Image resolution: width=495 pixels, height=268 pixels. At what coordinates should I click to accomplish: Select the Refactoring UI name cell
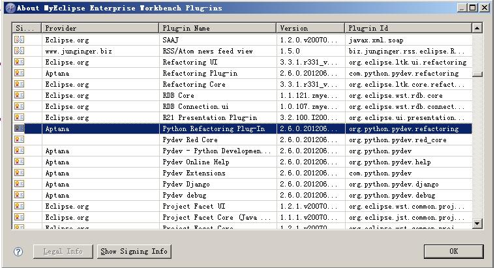pyautogui.click(x=218, y=62)
